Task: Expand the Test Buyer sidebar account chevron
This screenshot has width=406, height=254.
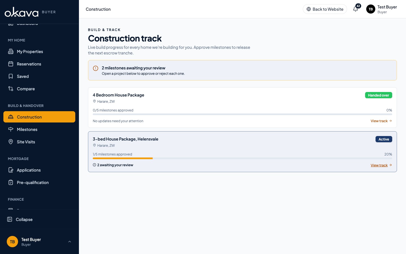Action: [x=70, y=242]
